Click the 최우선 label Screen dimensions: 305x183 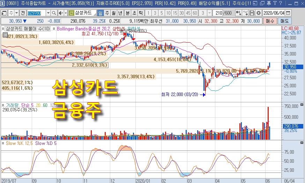[156, 21]
